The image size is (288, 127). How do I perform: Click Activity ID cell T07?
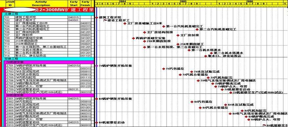pyautogui.click(x=9, y=35)
